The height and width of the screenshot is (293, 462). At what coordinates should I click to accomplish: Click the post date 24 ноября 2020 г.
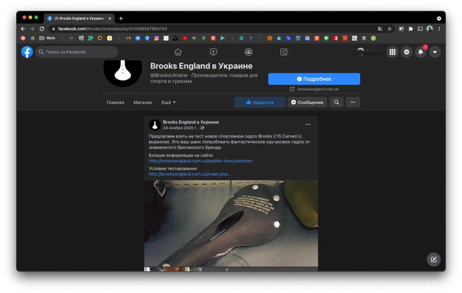coord(180,128)
